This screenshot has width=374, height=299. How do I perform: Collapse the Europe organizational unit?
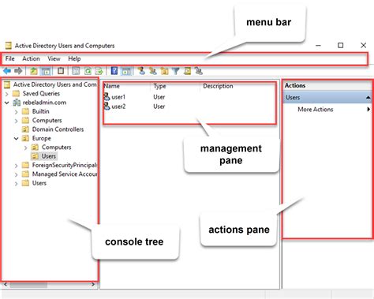(17, 138)
